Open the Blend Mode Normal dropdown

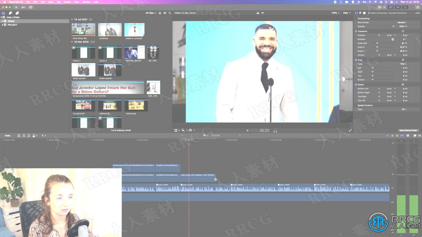click(x=402, y=23)
